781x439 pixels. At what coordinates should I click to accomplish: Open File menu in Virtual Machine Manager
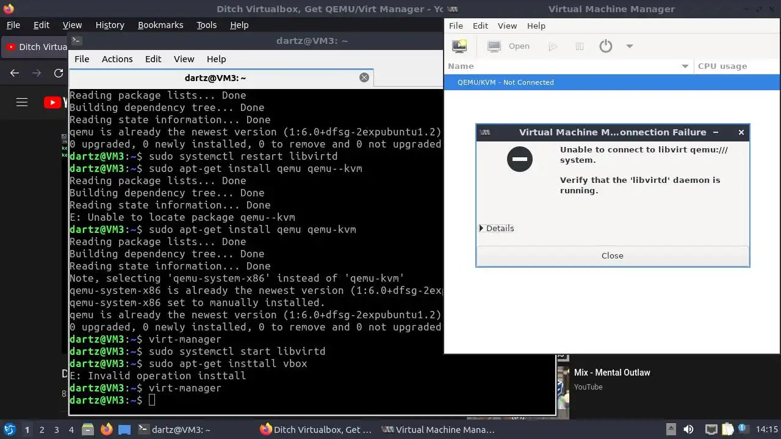coord(456,26)
